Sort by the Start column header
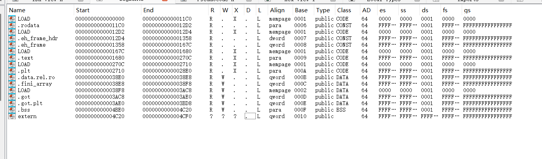Image resolution: width=542 pixels, height=159 pixels. (x=83, y=10)
